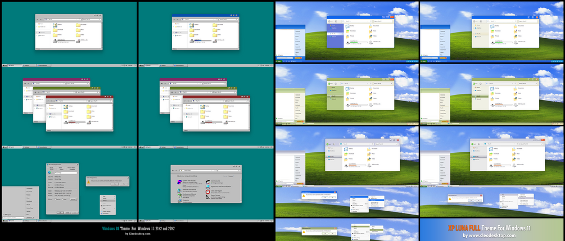Click round back button in purple-sidebar XP explorer
This screenshot has width=565, height=241.
329,21
